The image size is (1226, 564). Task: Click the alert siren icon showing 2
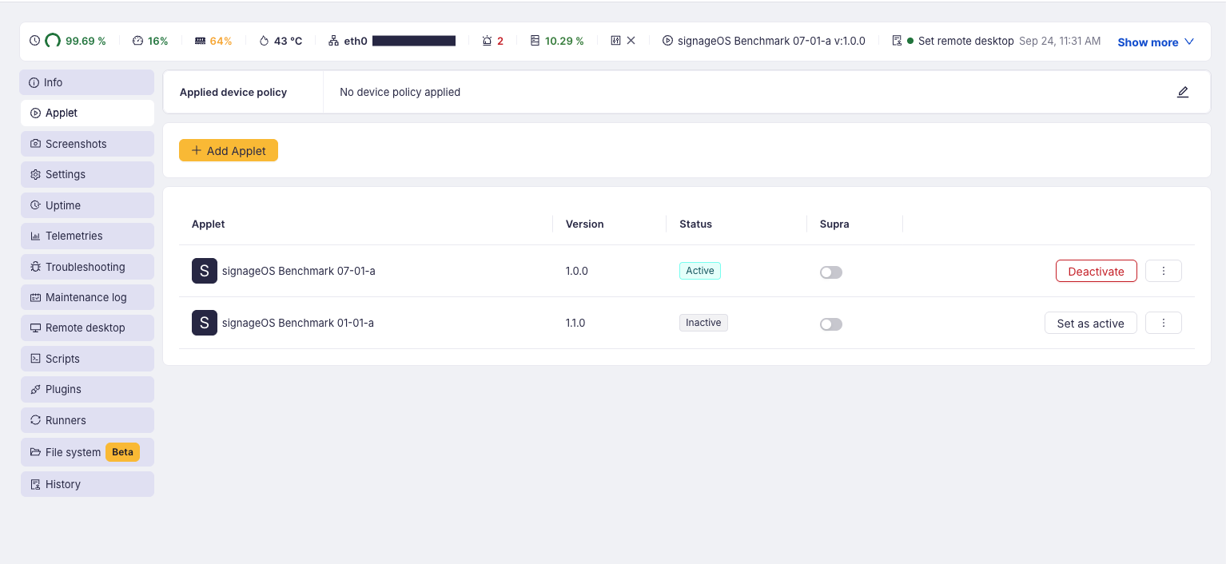488,41
